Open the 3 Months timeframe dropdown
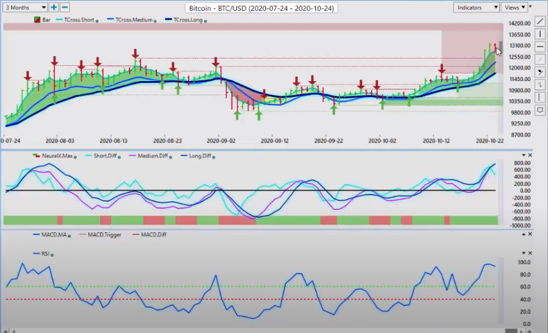 [25, 7]
